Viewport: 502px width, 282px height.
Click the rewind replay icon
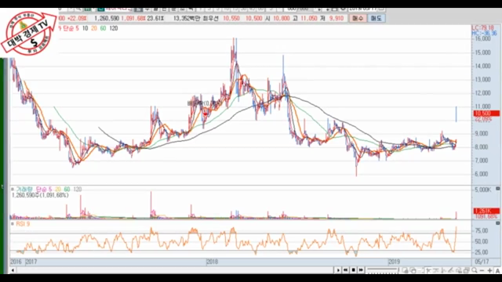point(345,270)
